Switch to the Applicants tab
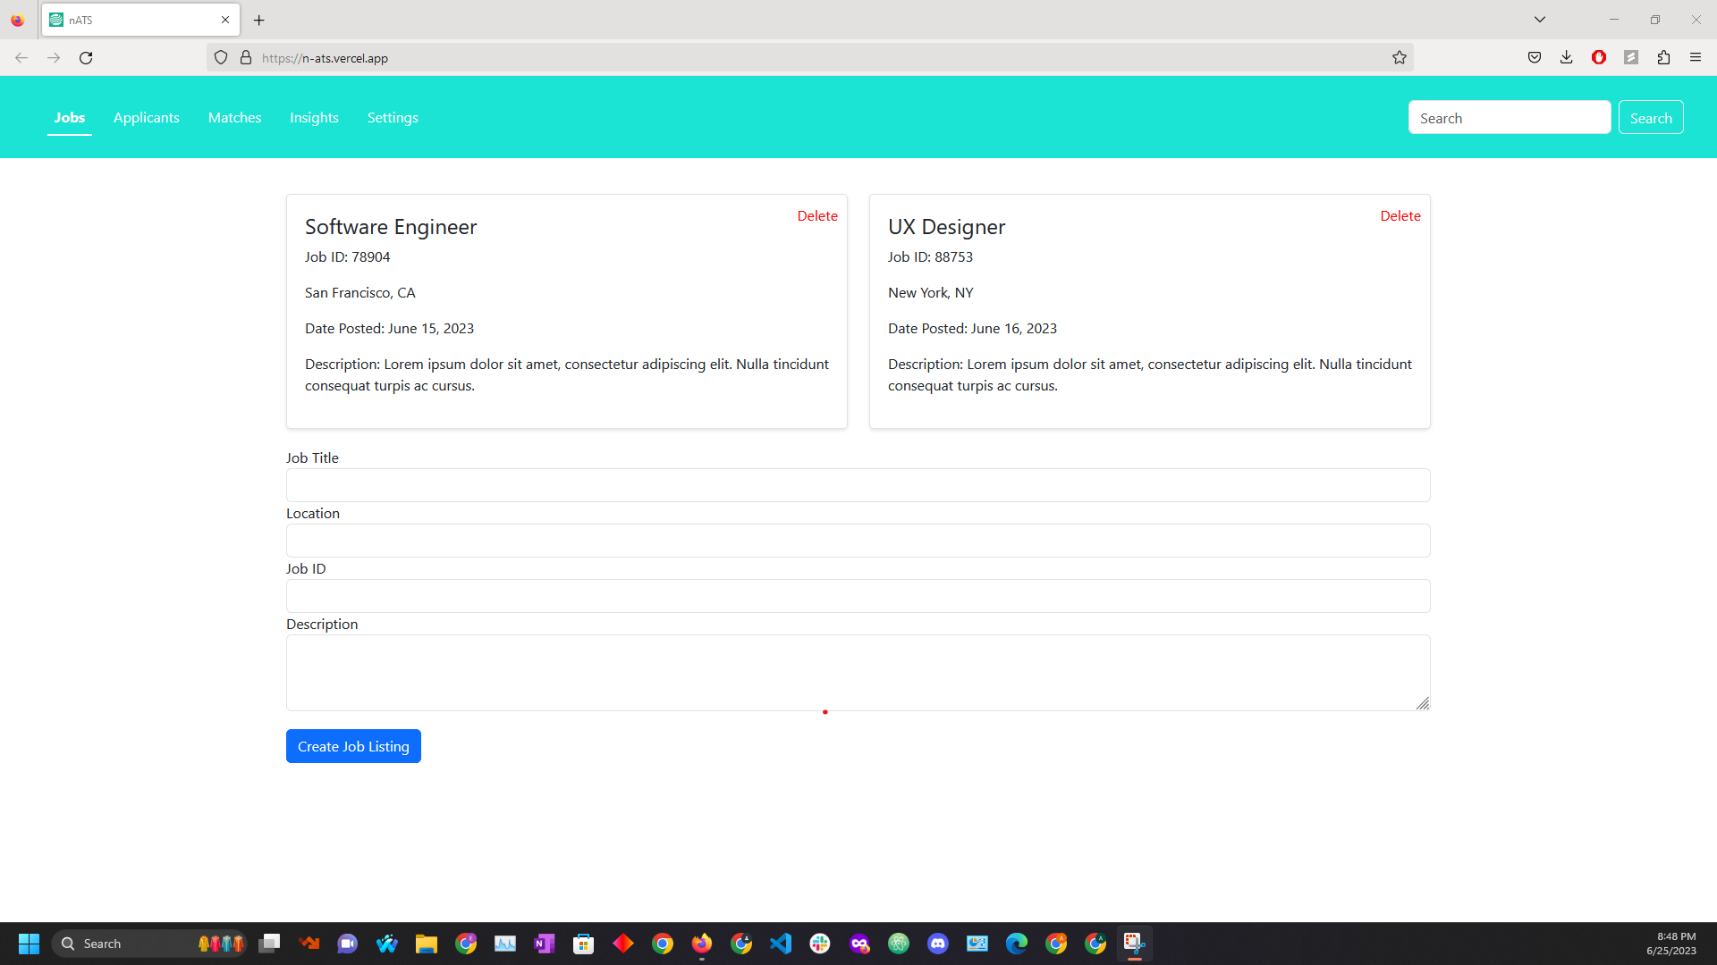 coord(147,118)
